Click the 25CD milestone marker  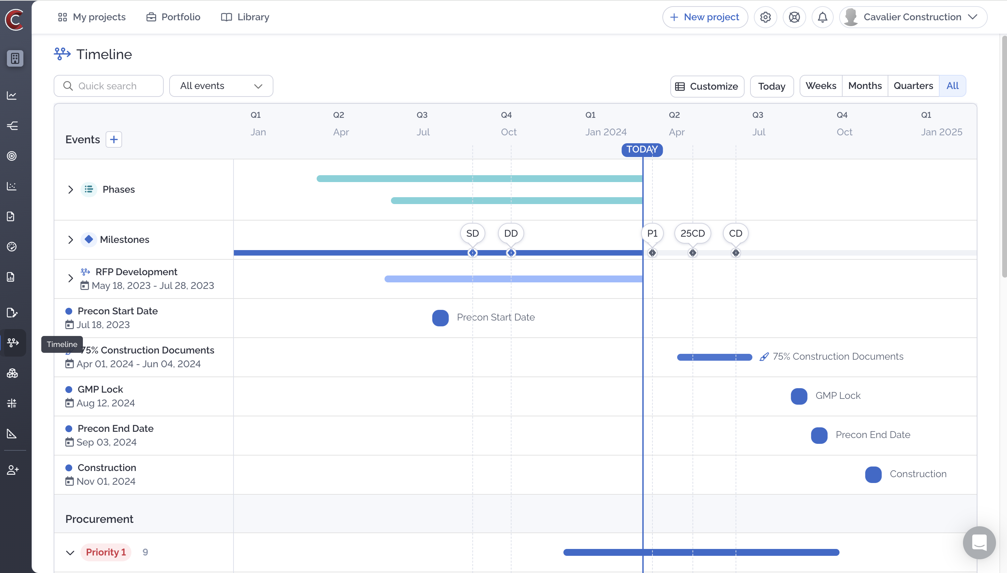[692, 234]
